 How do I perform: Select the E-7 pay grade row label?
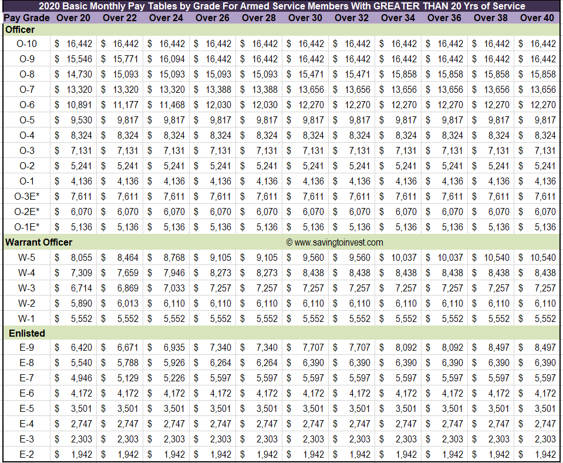tap(26, 378)
